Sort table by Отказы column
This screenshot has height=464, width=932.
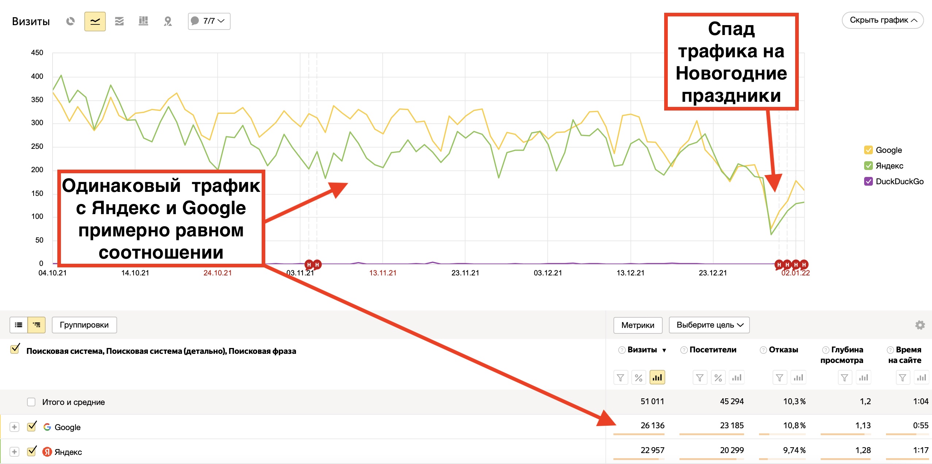(783, 349)
